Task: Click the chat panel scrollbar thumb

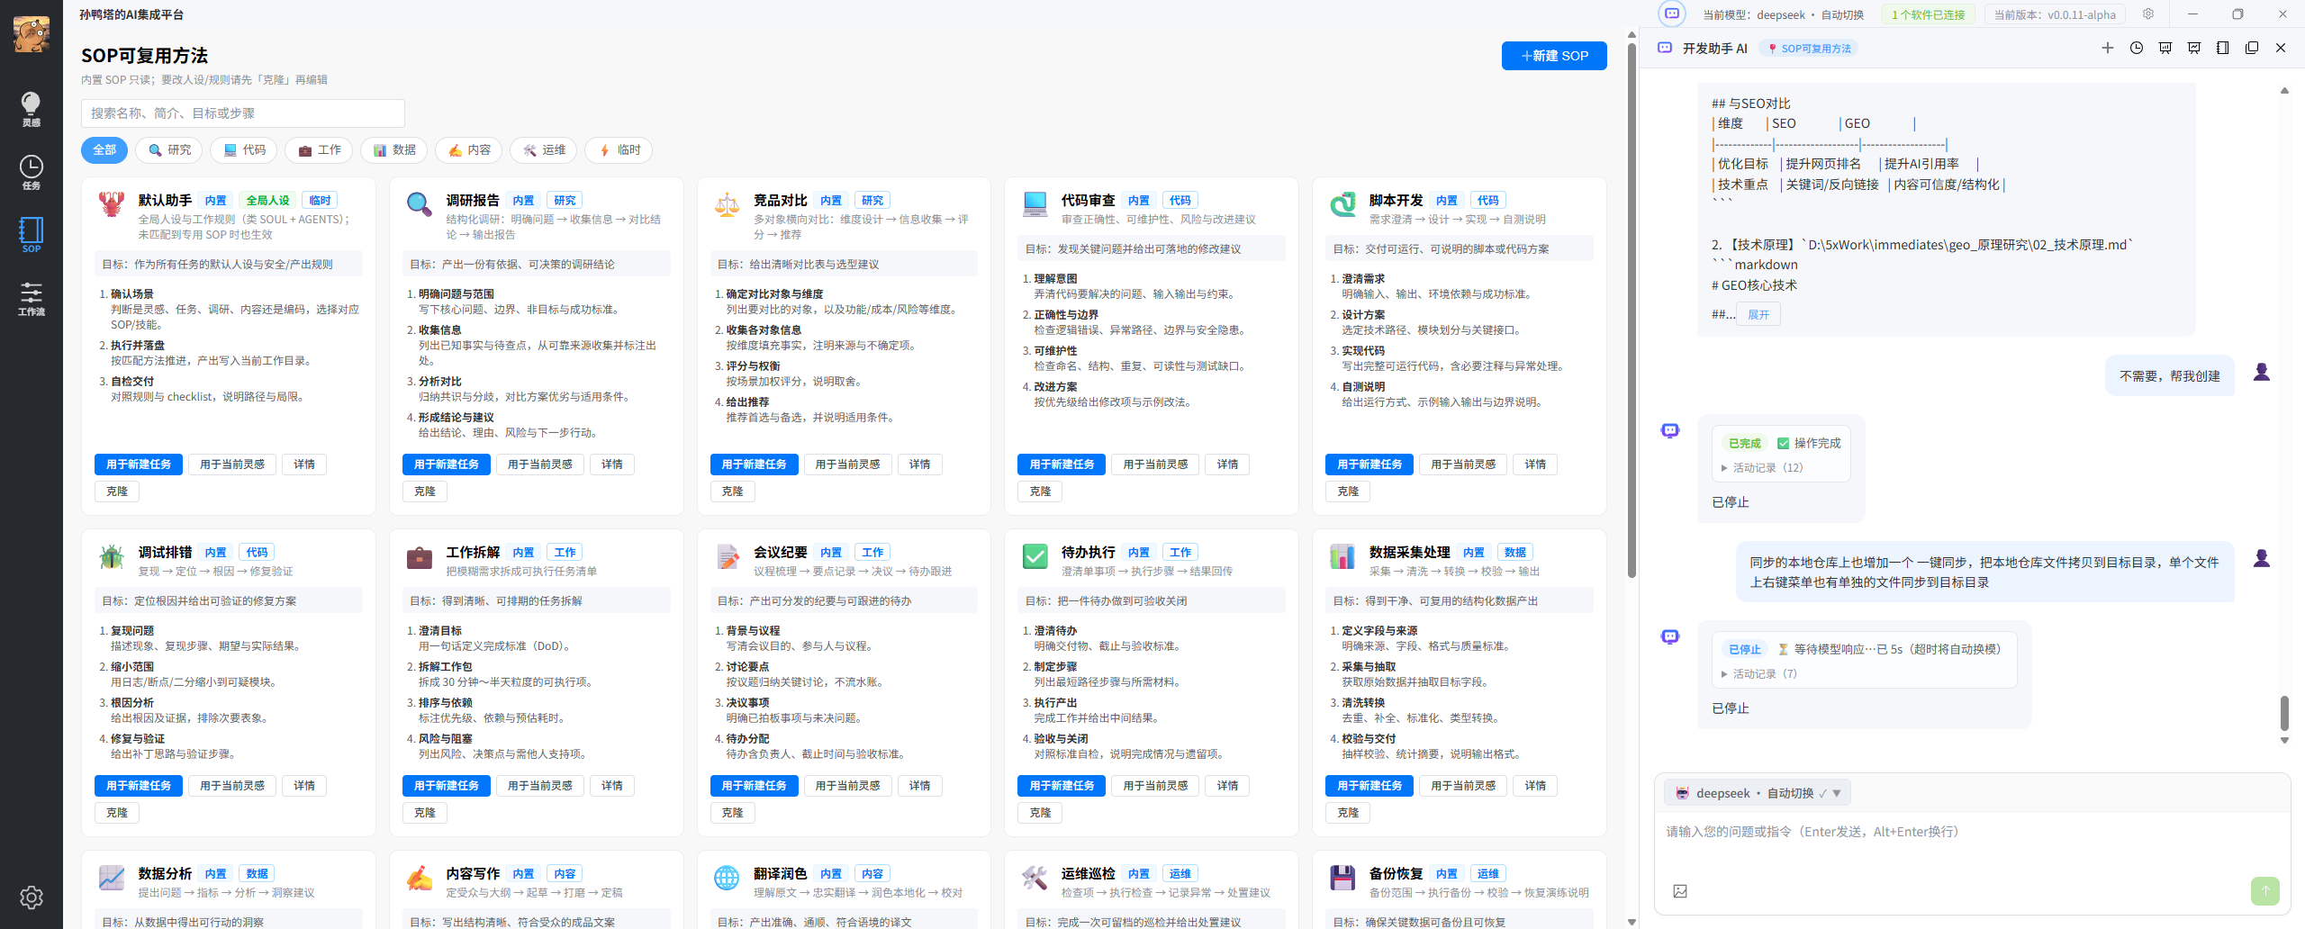Action: (2284, 713)
